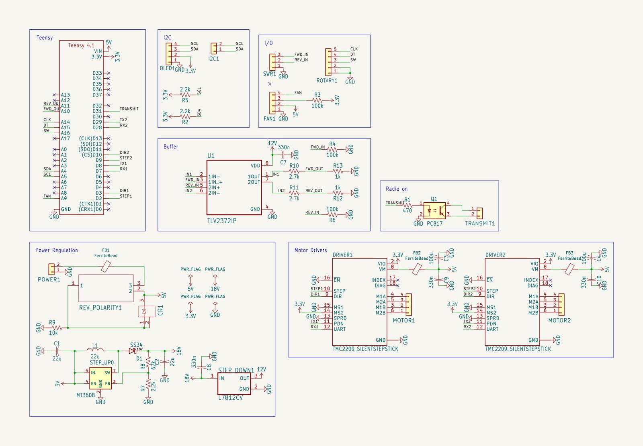Click the REV_POLARITY1 label
643x446 pixels.
(100, 308)
